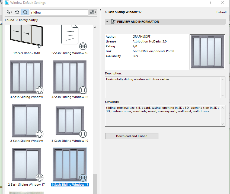Open search settings gear dropdown
This screenshot has width=230, height=194.
click(93, 12)
